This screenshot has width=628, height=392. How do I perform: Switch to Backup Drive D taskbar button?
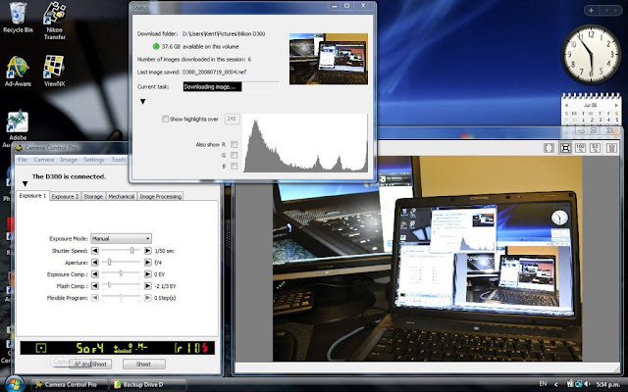click(x=148, y=384)
